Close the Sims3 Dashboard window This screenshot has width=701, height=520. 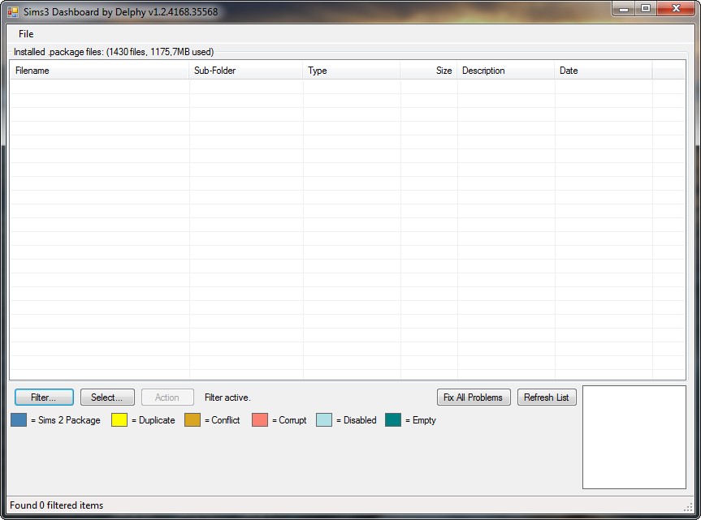click(676, 8)
